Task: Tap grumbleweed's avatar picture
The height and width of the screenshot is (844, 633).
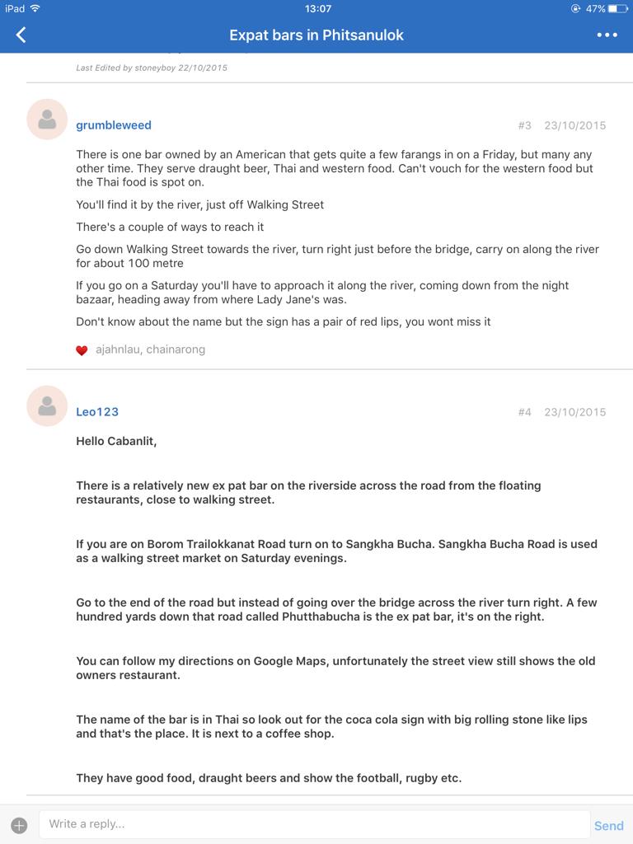Action: click(x=47, y=120)
